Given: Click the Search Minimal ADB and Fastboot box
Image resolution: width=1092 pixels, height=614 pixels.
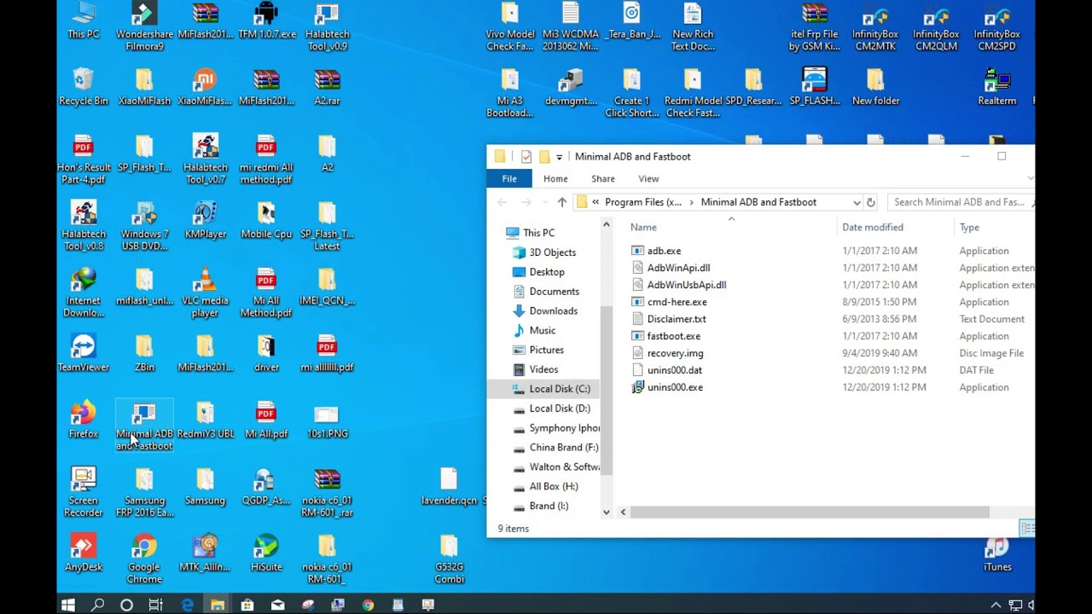Looking at the screenshot, I should (960, 202).
